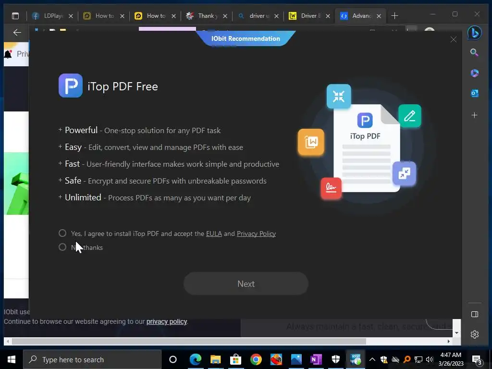Image resolution: width=492 pixels, height=369 pixels.
Task: Click the iTop PDF Free logo icon
Action: click(71, 86)
